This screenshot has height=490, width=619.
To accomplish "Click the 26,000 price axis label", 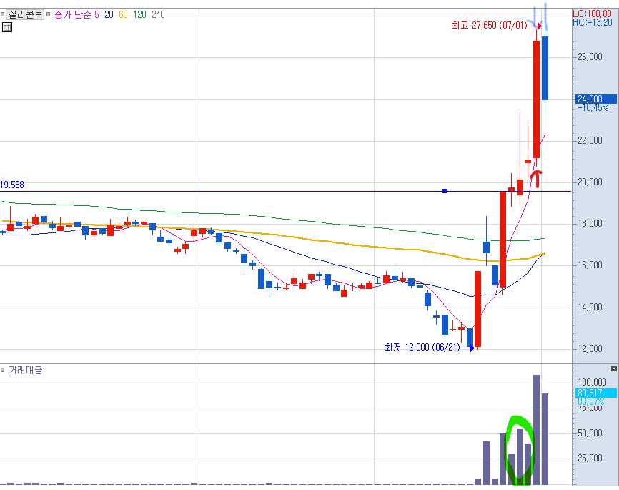I will click(590, 57).
